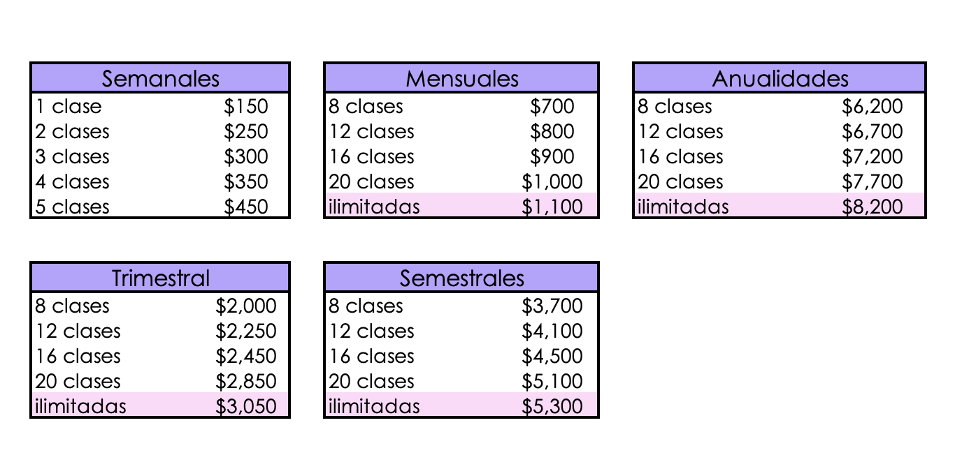955x462 pixels.
Task: Select the $3,050 ilimitadas price cell
Action: click(245, 407)
